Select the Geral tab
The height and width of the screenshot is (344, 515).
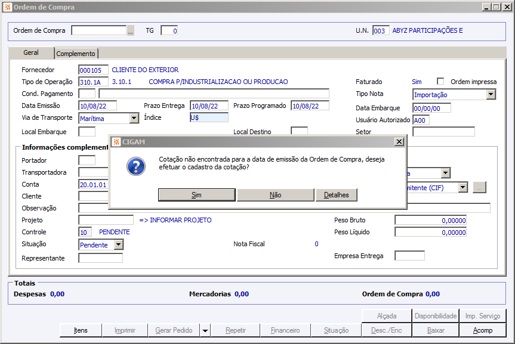click(31, 53)
